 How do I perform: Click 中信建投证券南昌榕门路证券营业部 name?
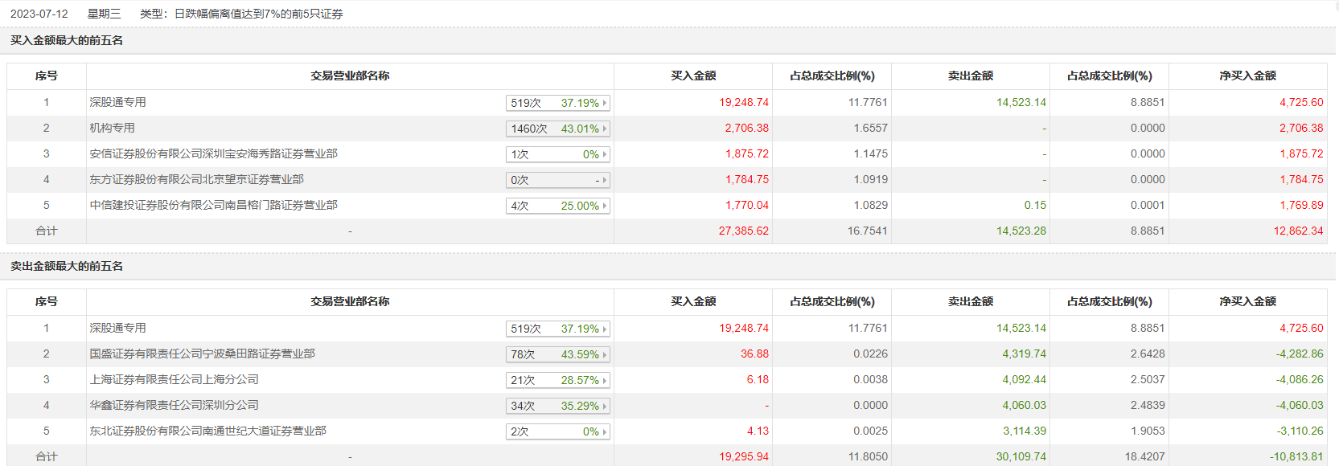213,205
